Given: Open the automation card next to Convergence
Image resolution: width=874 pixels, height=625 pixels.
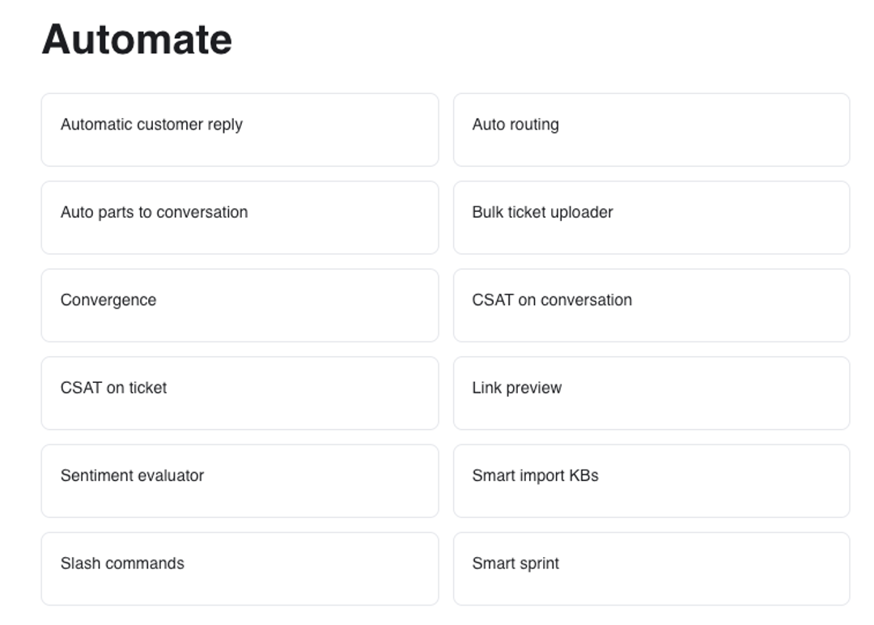Looking at the screenshot, I should [x=651, y=305].
